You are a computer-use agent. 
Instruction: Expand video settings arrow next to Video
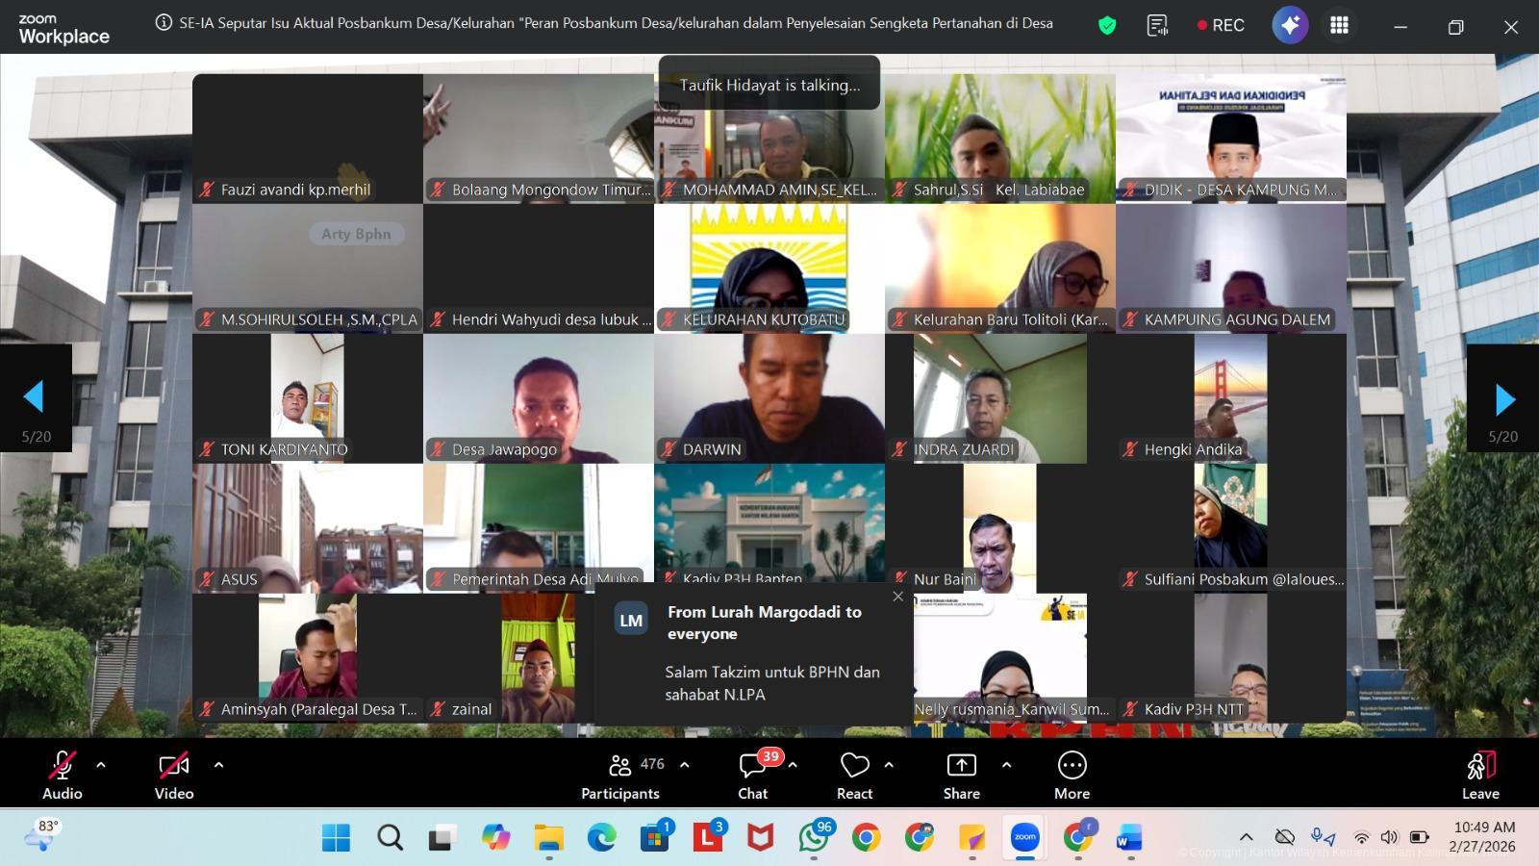pos(218,765)
